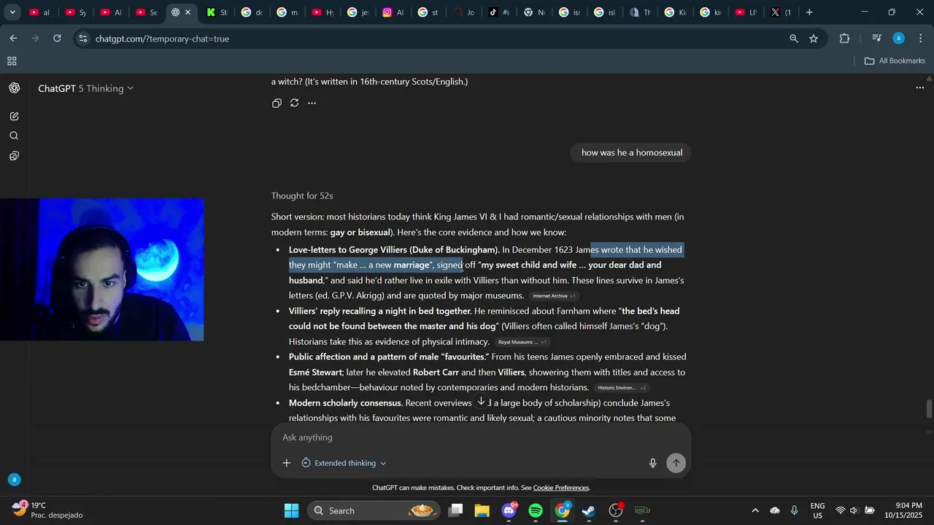Open ENG US language switcher
Image resolution: width=934 pixels, height=525 pixels.
pyautogui.click(x=818, y=510)
